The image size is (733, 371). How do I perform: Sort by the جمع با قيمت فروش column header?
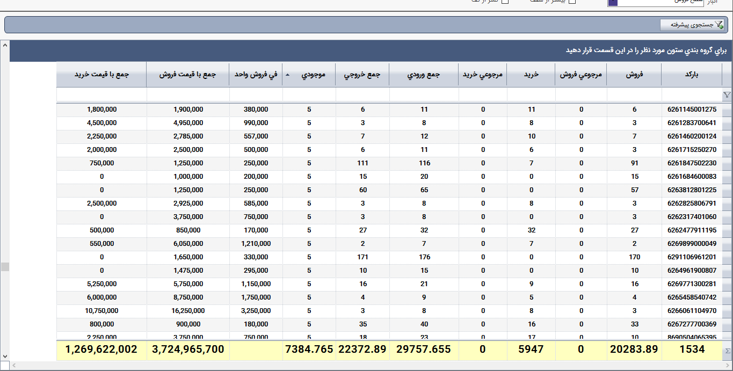pos(187,75)
